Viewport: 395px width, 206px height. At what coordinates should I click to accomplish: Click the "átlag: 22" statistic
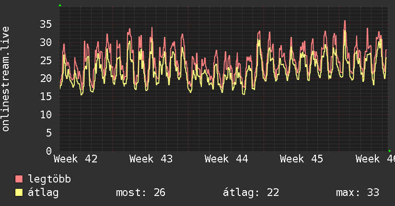[x=251, y=193]
